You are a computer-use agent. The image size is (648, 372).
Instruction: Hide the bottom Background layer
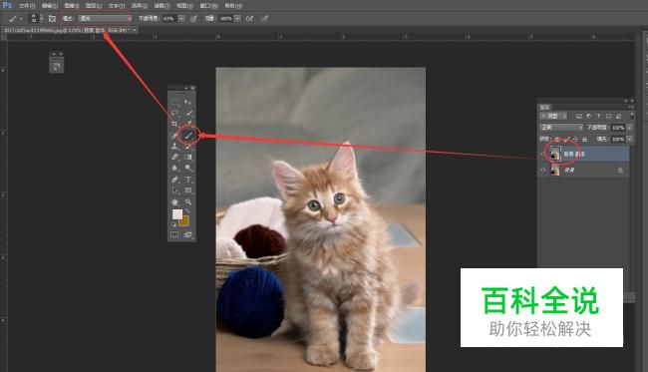[x=543, y=170]
